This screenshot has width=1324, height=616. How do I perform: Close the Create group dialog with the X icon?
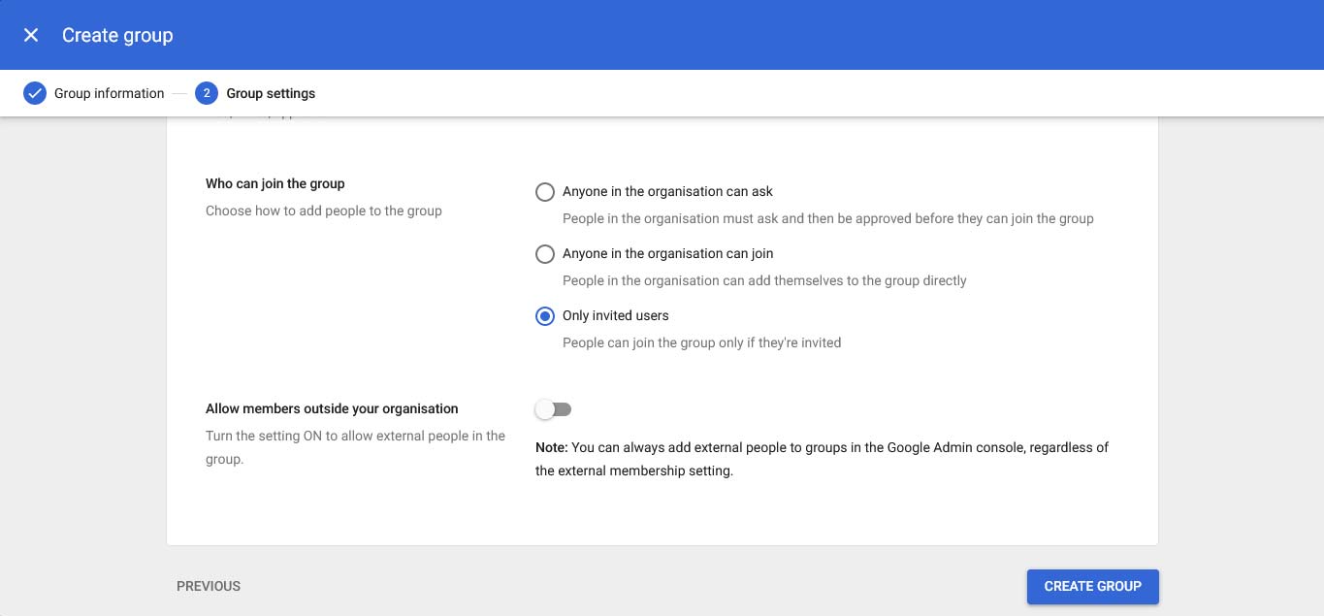pos(31,35)
